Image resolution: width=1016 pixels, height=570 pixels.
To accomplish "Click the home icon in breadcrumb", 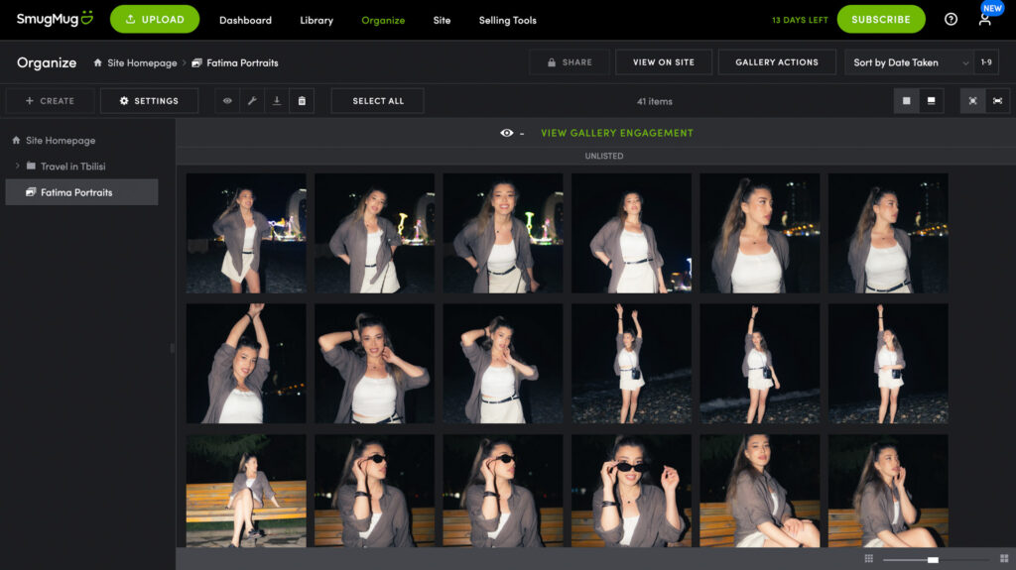I will tap(98, 62).
